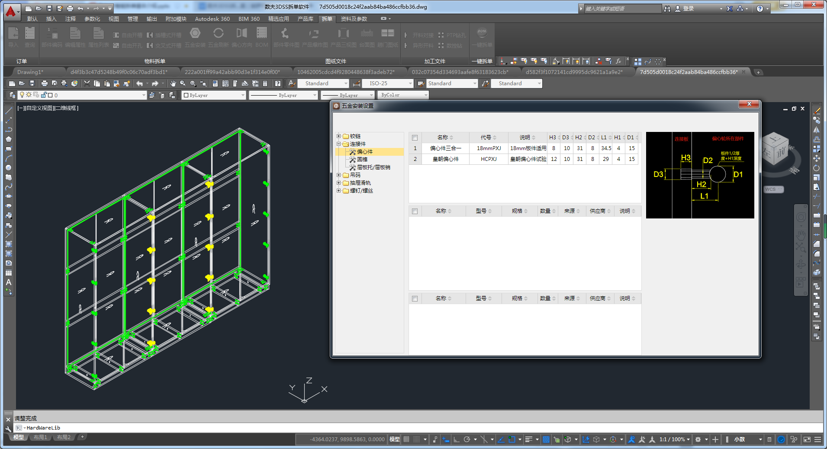Click the Pan hand tool icon

coord(173,83)
